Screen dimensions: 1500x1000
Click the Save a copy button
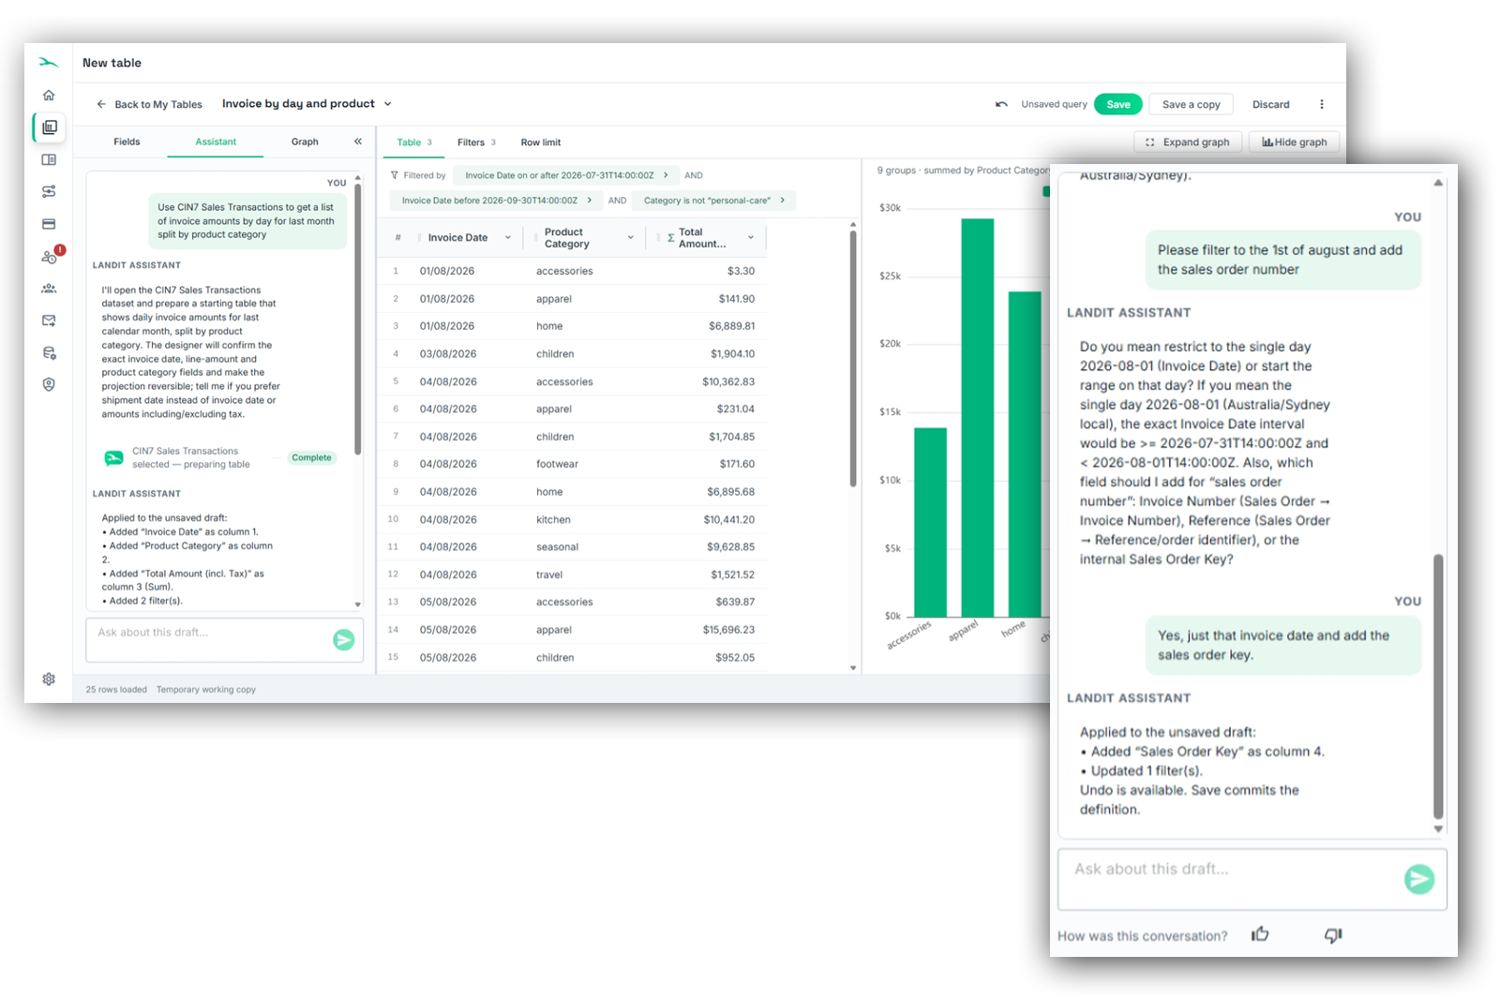point(1191,104)
